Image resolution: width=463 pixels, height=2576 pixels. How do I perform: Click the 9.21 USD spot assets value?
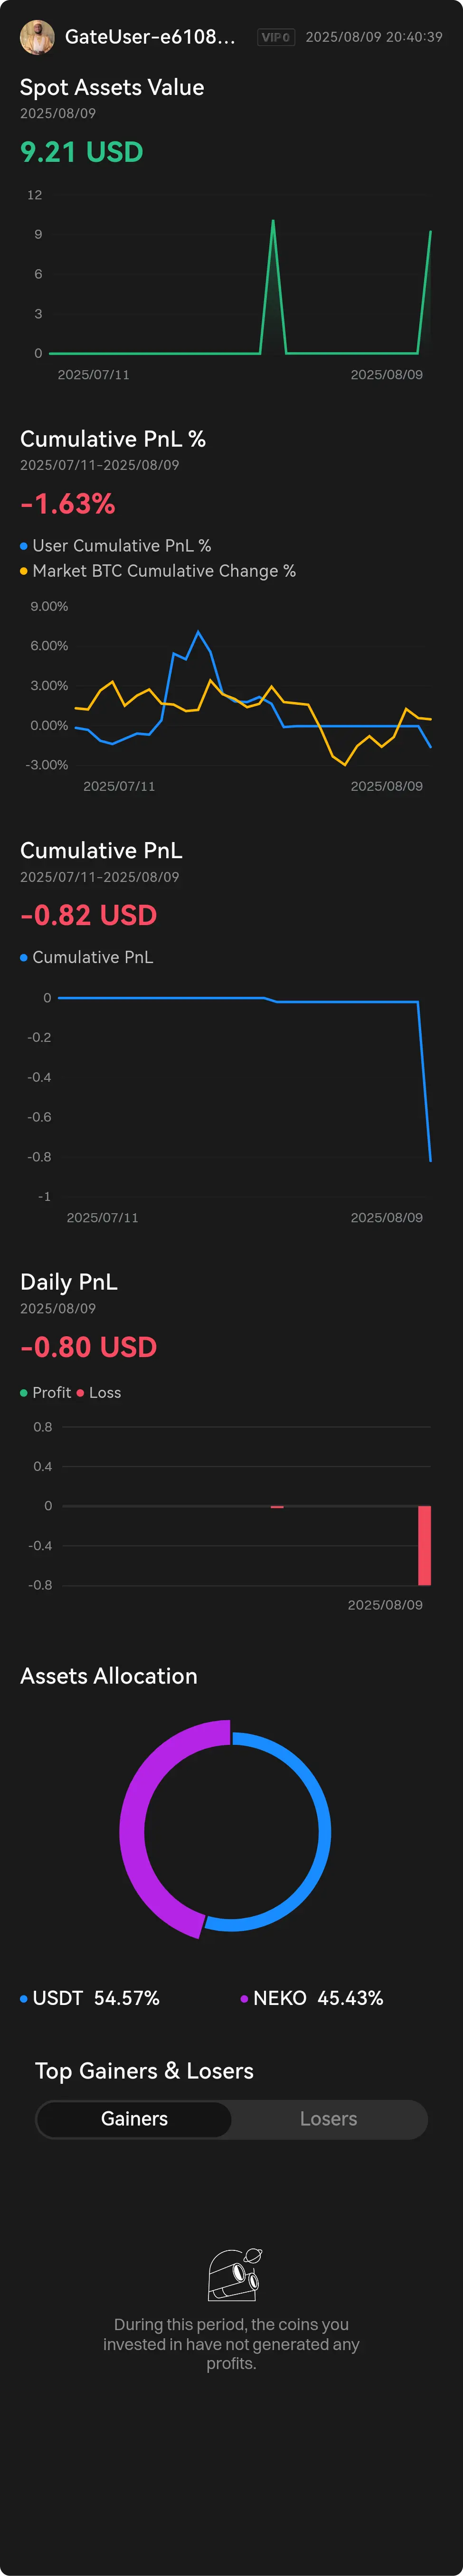click(82, 152)
